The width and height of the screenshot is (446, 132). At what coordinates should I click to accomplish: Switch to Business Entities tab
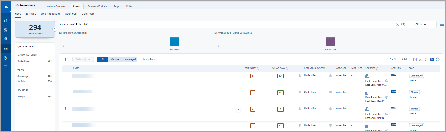click(97, 6)
